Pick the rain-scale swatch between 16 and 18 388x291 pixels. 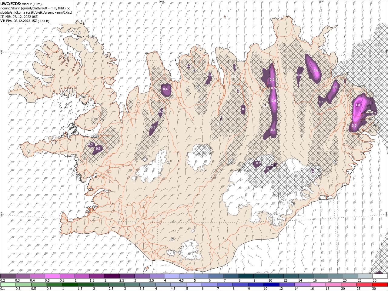(318, 285)
